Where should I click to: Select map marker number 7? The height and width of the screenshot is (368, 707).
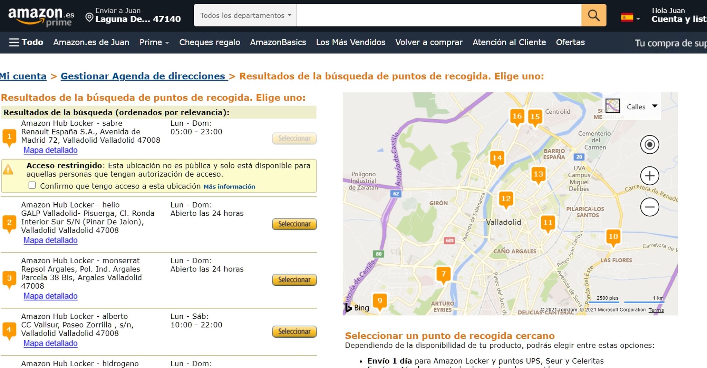tap(444, 274)
